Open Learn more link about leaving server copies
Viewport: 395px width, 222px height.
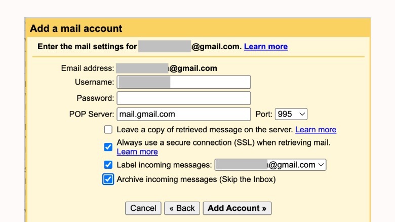pos(315,130)
